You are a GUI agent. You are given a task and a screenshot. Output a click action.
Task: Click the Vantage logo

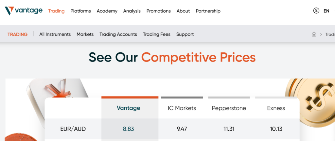click(24, 11)
